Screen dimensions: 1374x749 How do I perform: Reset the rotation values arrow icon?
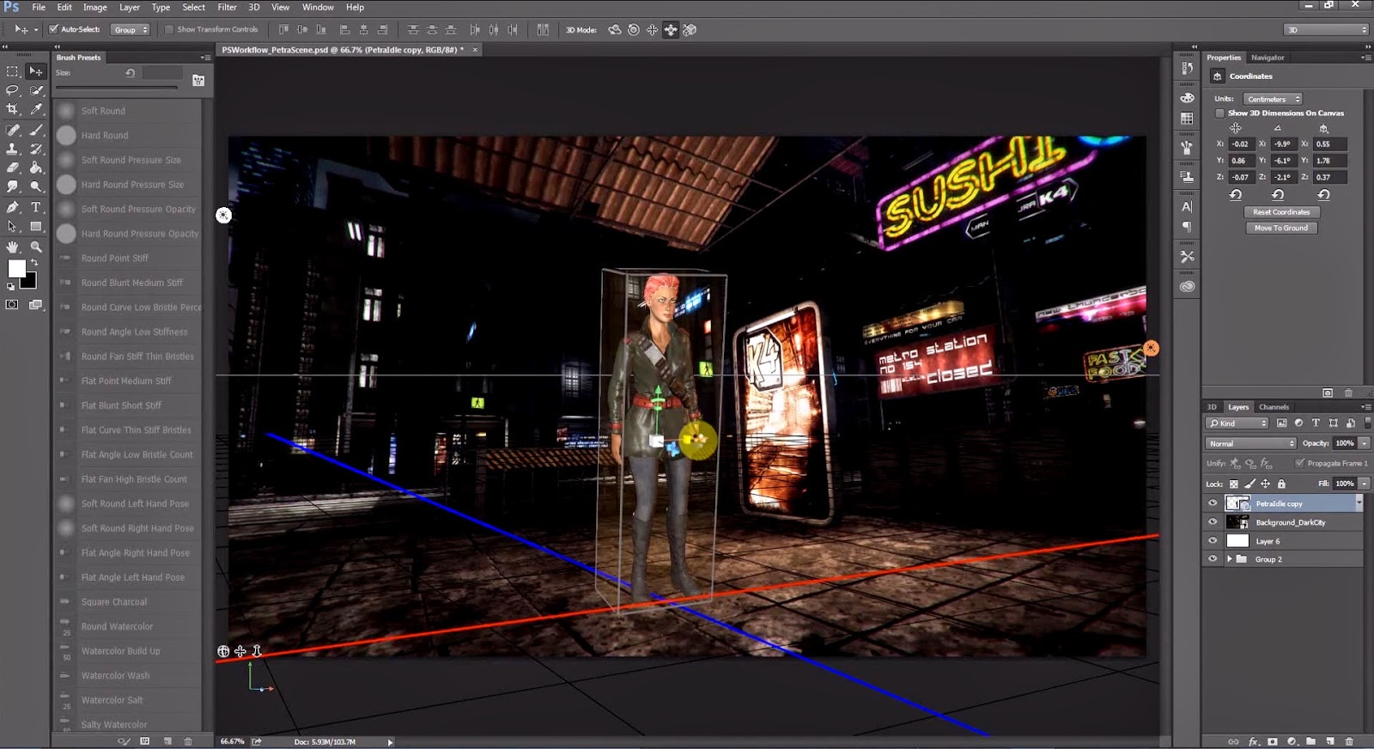coord(1278,195)
